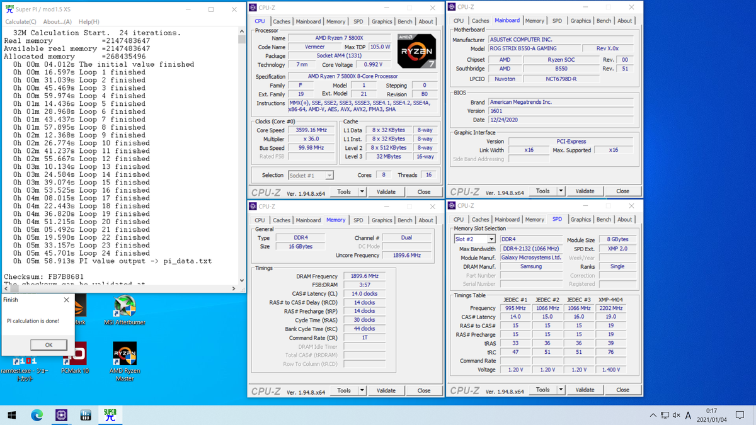Select DRAM Frequency value 1899.6 MHz

(x=364, y=276)
